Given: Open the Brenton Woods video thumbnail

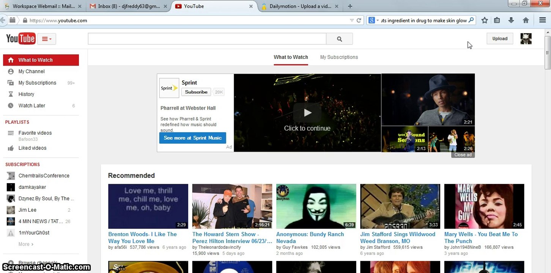Looking at the screenshot, I should pyautogui.click(x=148, y=206).
